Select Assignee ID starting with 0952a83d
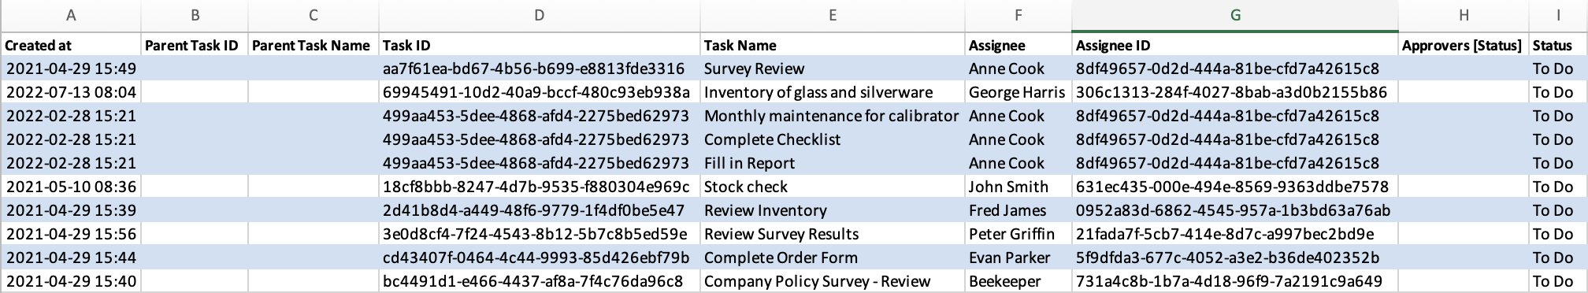 tap(1235, 210)
